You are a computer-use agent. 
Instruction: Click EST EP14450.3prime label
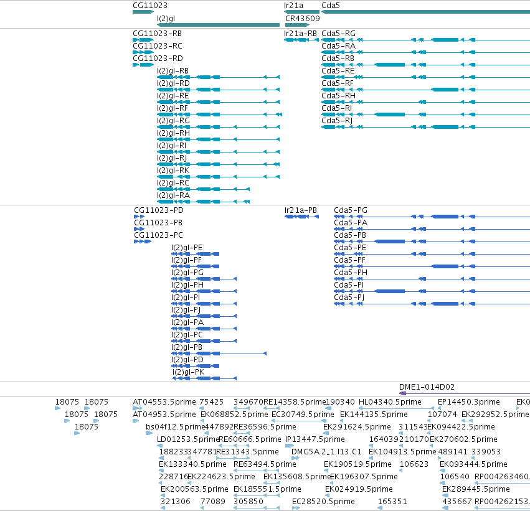click(x=469, y=402)
